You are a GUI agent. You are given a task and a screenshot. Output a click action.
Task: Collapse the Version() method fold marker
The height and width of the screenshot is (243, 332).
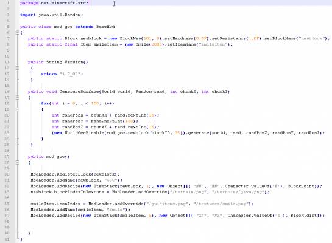(18, 68)
